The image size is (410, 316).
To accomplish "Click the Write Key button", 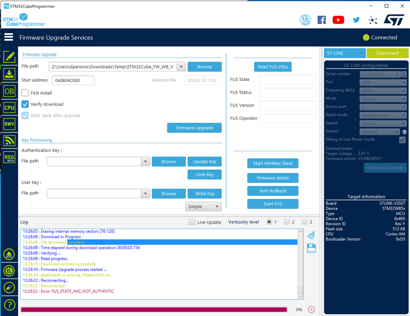I will pyautogui.click(x=204, y=194).
